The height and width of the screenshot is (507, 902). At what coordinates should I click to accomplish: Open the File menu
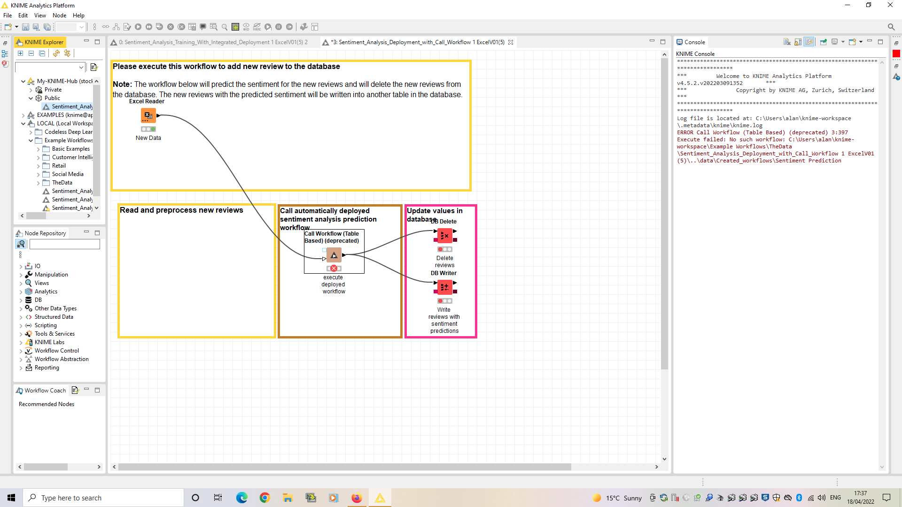8,15
